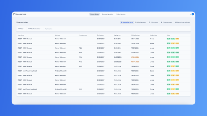
Task: Click created date 27.03.2026
Action: [118, 53]
